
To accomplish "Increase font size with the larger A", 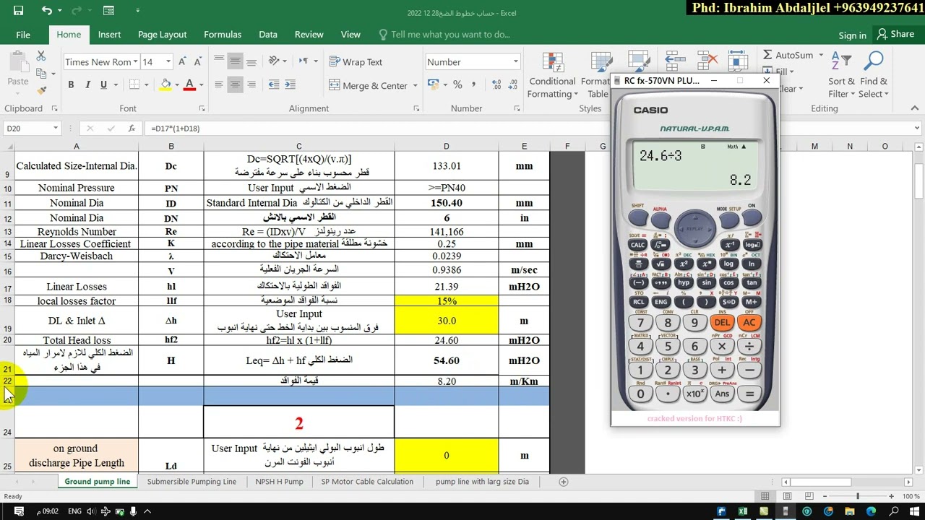I will point(181,62).
